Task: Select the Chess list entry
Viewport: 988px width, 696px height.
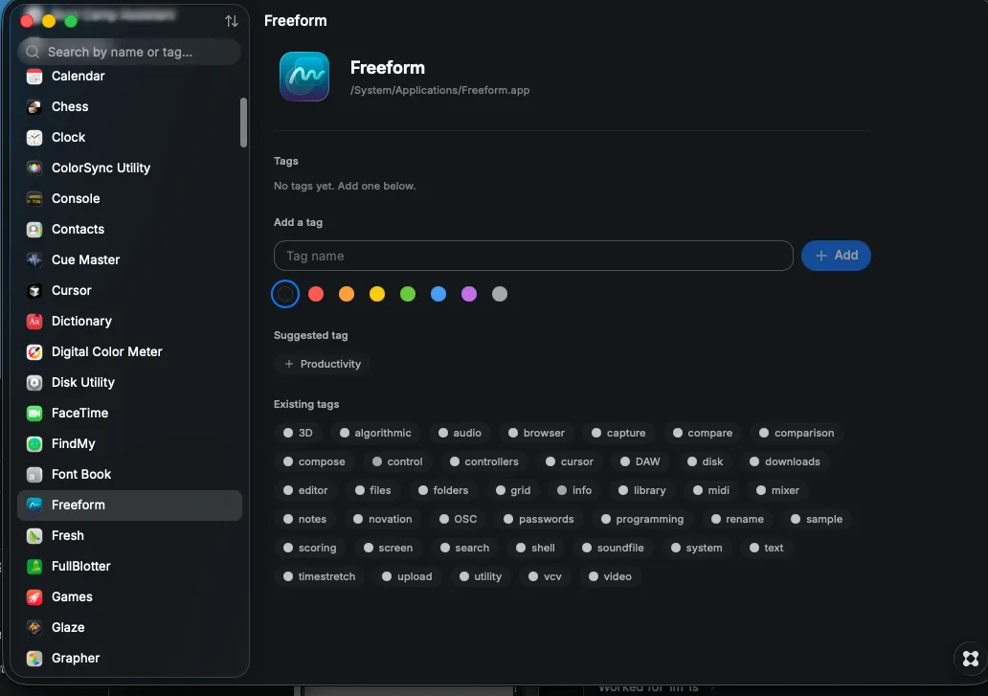Action: pyautogui.click(x=130, y=107)
